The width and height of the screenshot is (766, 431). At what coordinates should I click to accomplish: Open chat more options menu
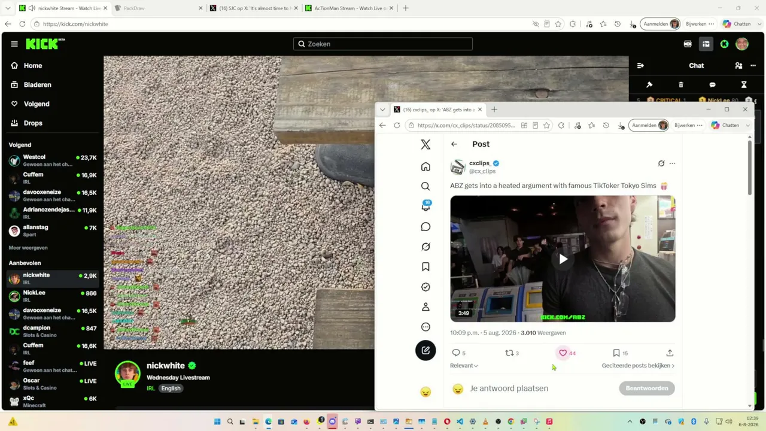point(753,66)
